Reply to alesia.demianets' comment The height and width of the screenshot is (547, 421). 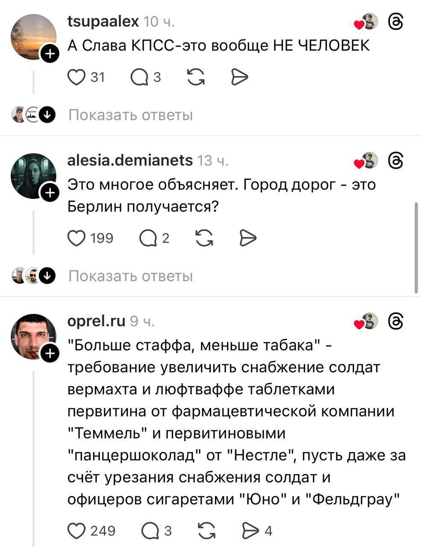[148, 238]
